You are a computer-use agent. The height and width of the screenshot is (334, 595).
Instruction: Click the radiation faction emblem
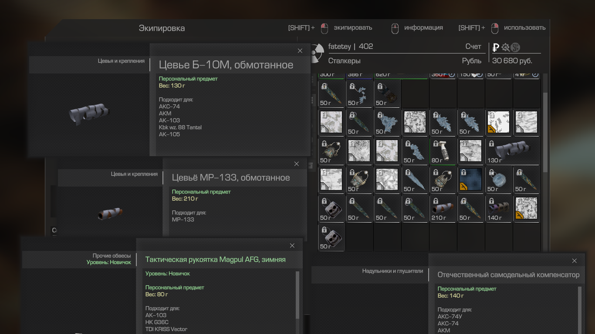[317, 53]
